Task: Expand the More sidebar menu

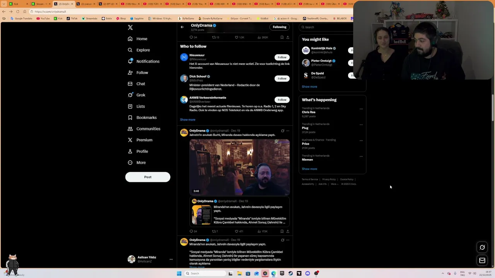Action: click(137, 163)
